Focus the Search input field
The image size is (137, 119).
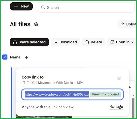86,7
